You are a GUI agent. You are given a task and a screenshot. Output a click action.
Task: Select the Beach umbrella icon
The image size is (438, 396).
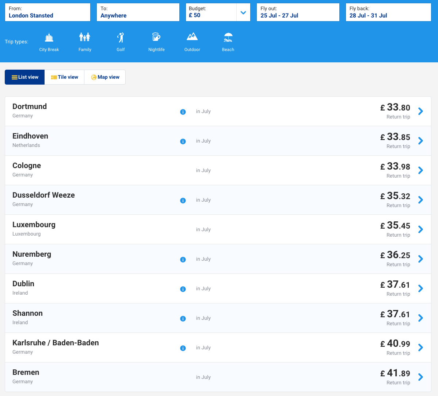tap(228, 38)
